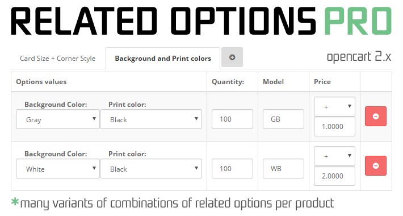Open price prefix dropdown above 1.0000
403x216 pixels.
tap(334, 107)
